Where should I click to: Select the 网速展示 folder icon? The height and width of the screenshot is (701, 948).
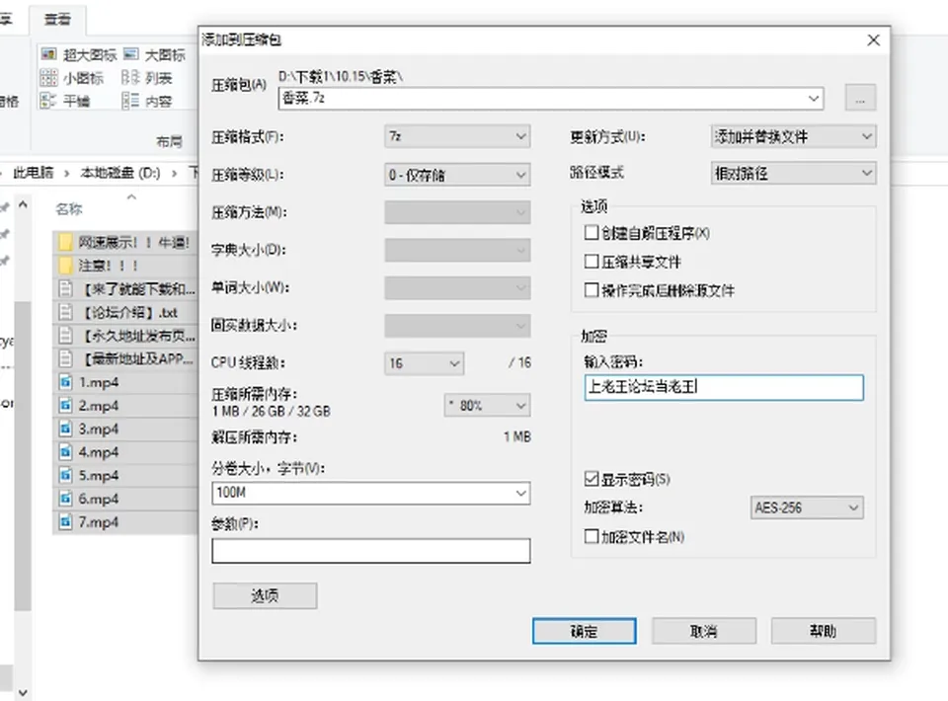[66, 243]
